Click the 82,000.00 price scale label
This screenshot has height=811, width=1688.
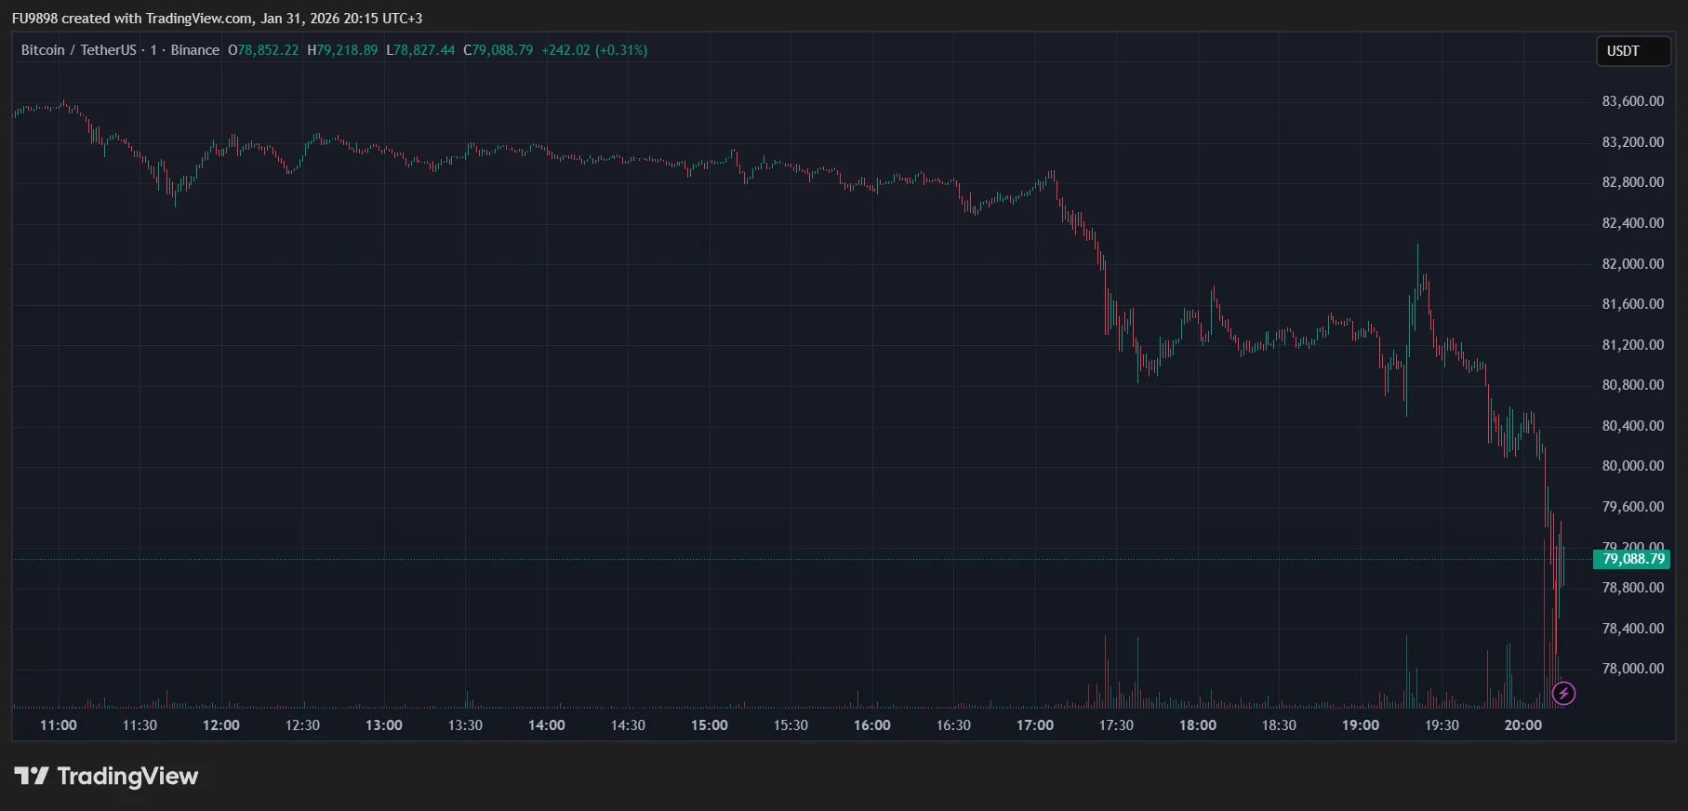(x=1632, y=264)
